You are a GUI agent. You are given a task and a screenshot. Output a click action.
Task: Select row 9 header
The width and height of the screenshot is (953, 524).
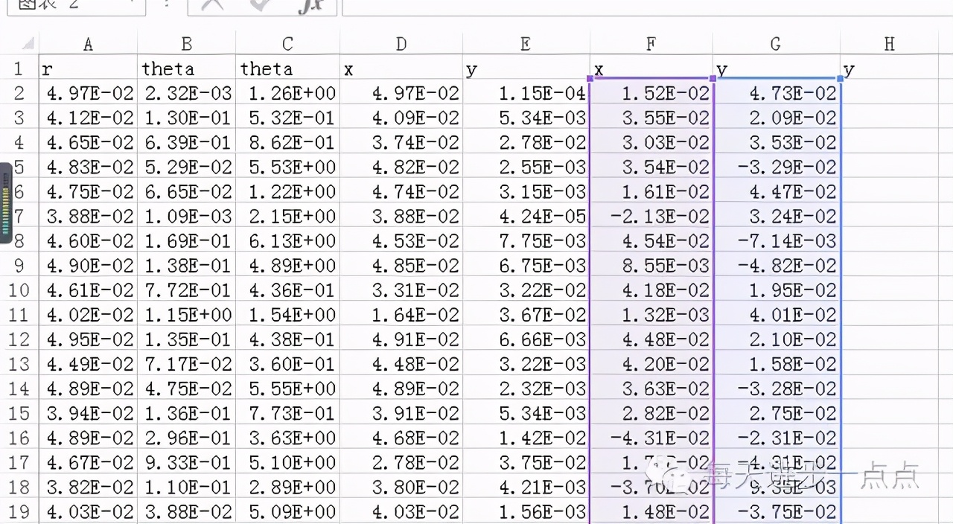(x=19, y=265)
